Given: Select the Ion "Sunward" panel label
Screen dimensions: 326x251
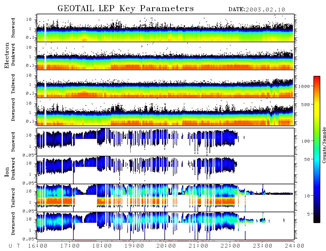Looking at the screenshot, I should (13, 142).
